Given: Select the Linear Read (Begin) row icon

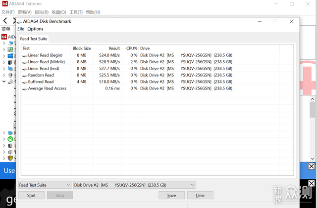Looking at the screenshot, I should point(25,55).
